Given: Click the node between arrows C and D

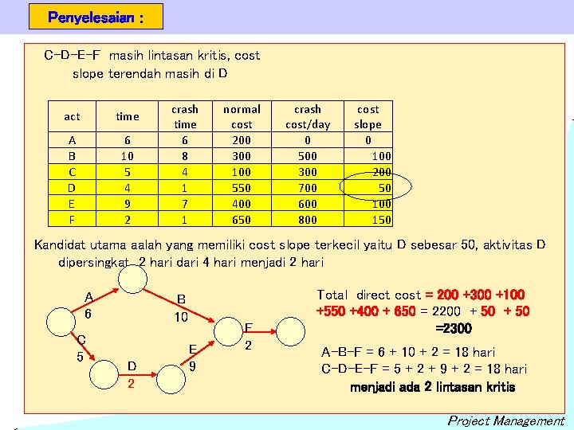Looking at the screenshot, I should click(104, 374).
